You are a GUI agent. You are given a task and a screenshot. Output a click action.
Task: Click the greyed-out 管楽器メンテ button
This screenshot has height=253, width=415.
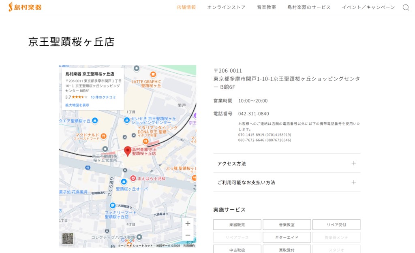click(x=336, y=237)
